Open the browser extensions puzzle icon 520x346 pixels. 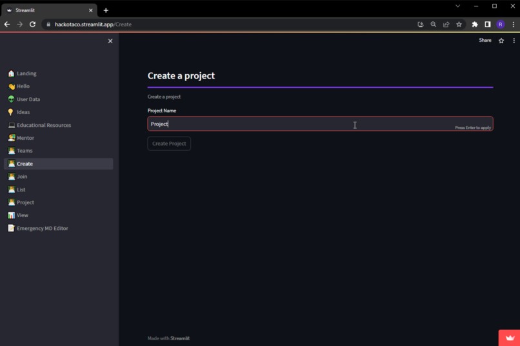pos(475,24)
